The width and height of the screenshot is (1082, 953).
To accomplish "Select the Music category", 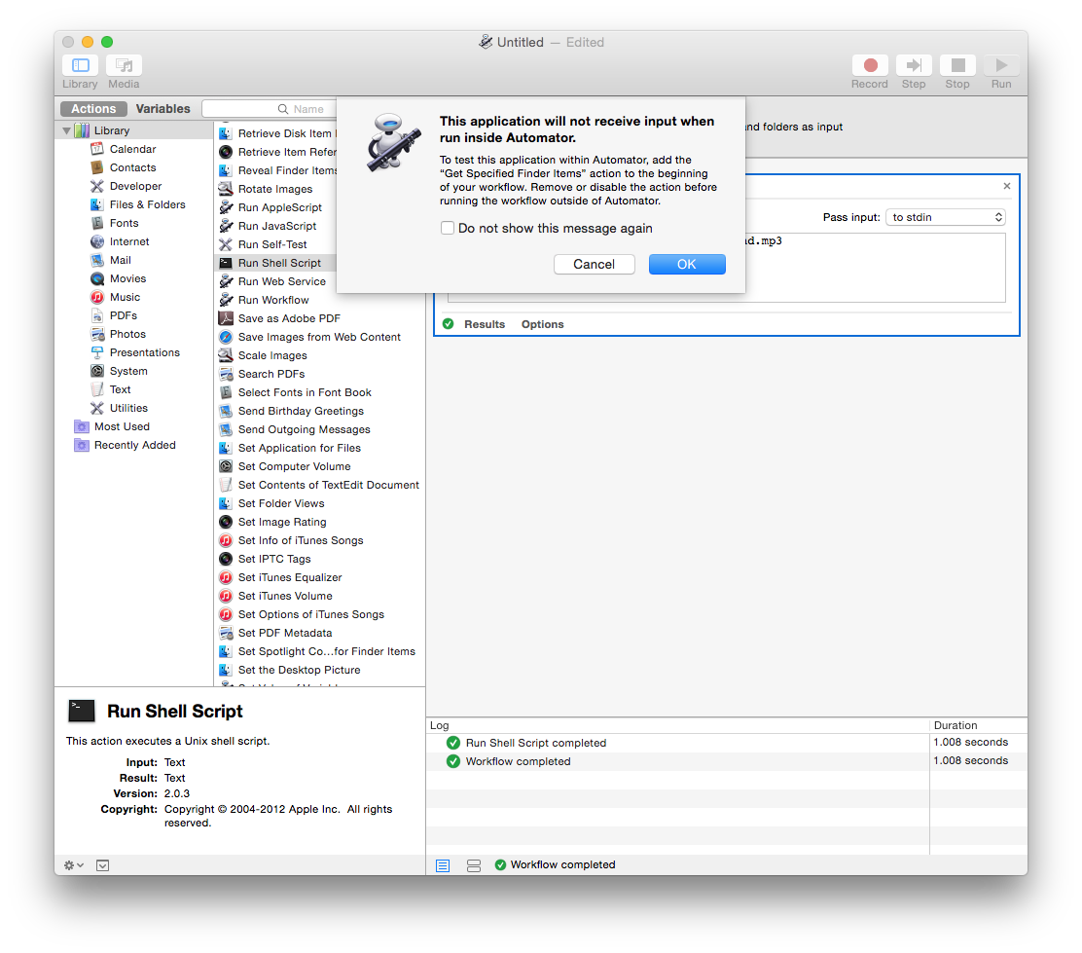I will pyautogui.click(x=125, y=298).
